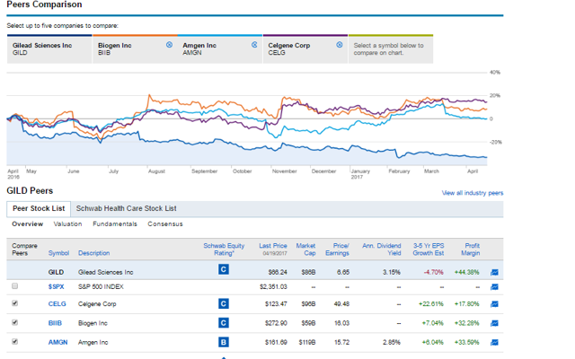Uncheck the AMGN compare checkbox
This screenshot has height=359, width=575.
(14, 341)
